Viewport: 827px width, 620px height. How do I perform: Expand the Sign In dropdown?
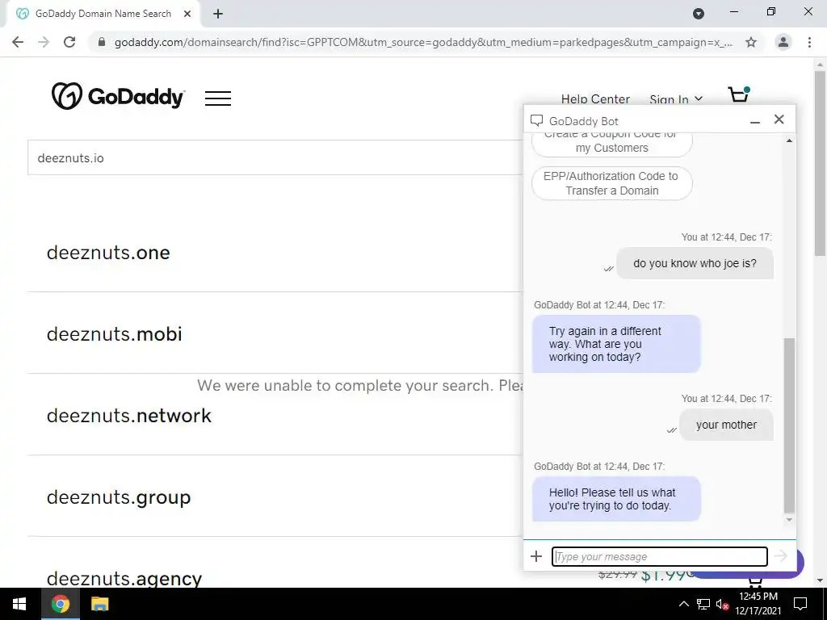(x=676, y=99)
